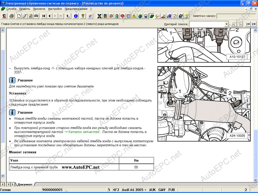Toggle the green book repair manual button
Screen dimensions: 258x193
[x=152, y=16]
